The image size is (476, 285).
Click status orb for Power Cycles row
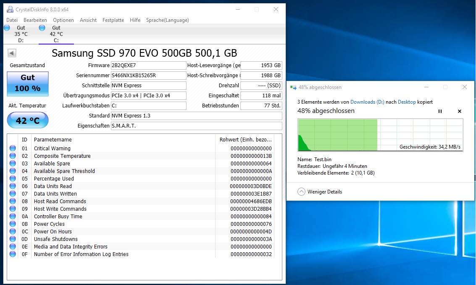13,224
